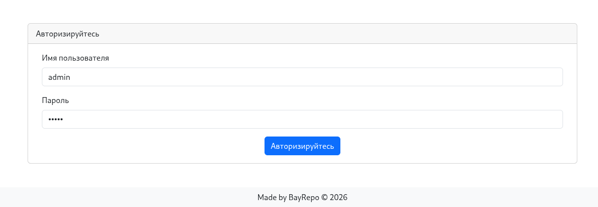
Task: Focus the Имя пользователя input field
Action: pyautogui.click(x=302, y=77)
